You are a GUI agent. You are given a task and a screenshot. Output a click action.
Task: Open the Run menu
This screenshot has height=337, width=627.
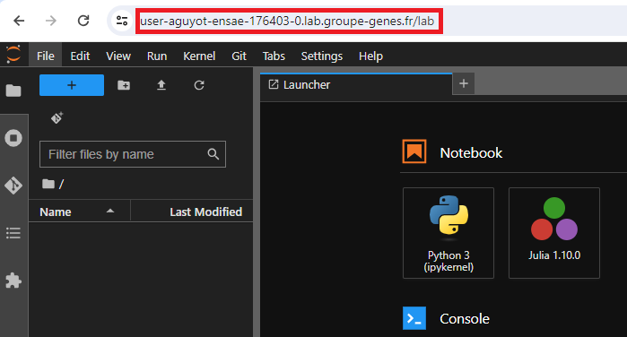point(157,56)
